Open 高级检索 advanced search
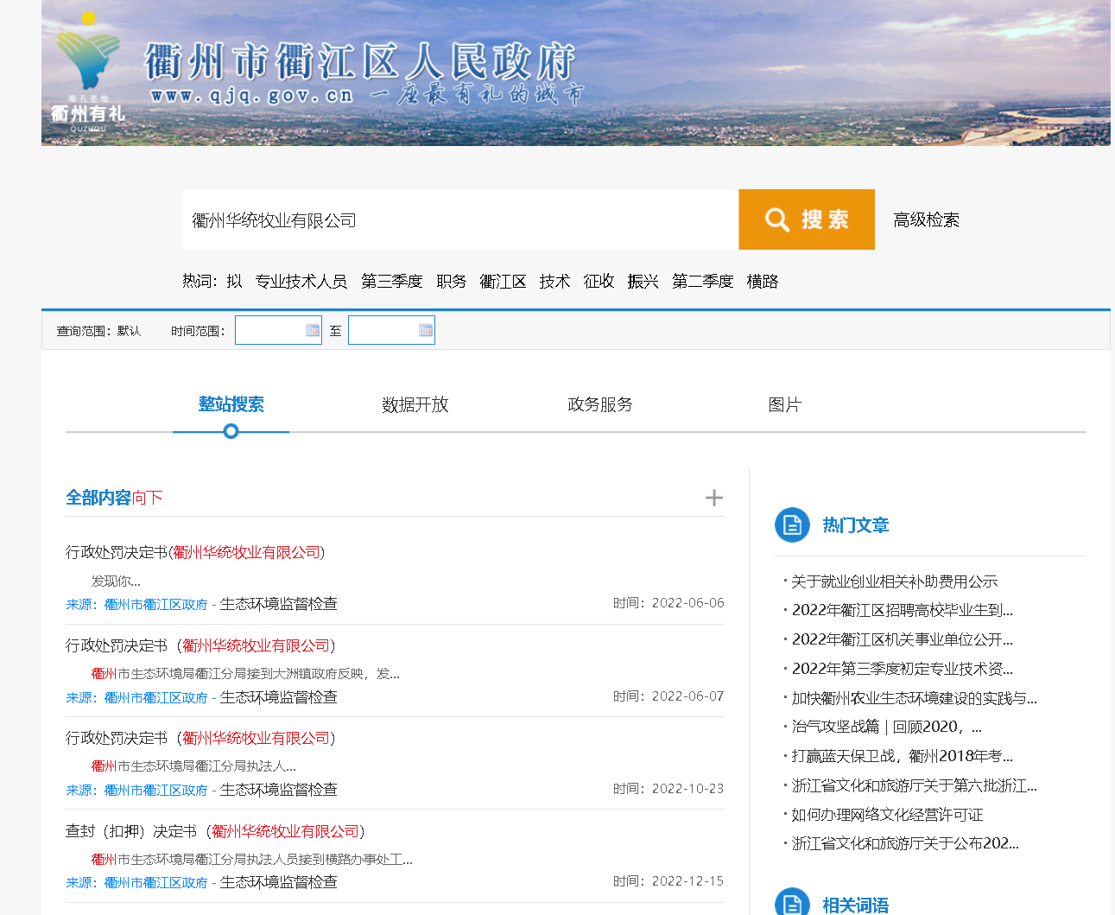1115x915 pixels. (926, 220)
